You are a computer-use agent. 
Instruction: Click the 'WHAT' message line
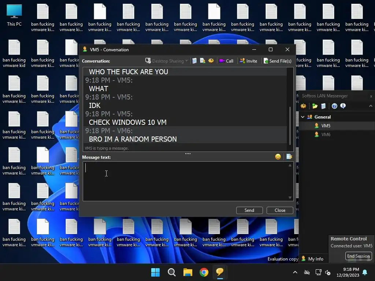pos(99,89)
